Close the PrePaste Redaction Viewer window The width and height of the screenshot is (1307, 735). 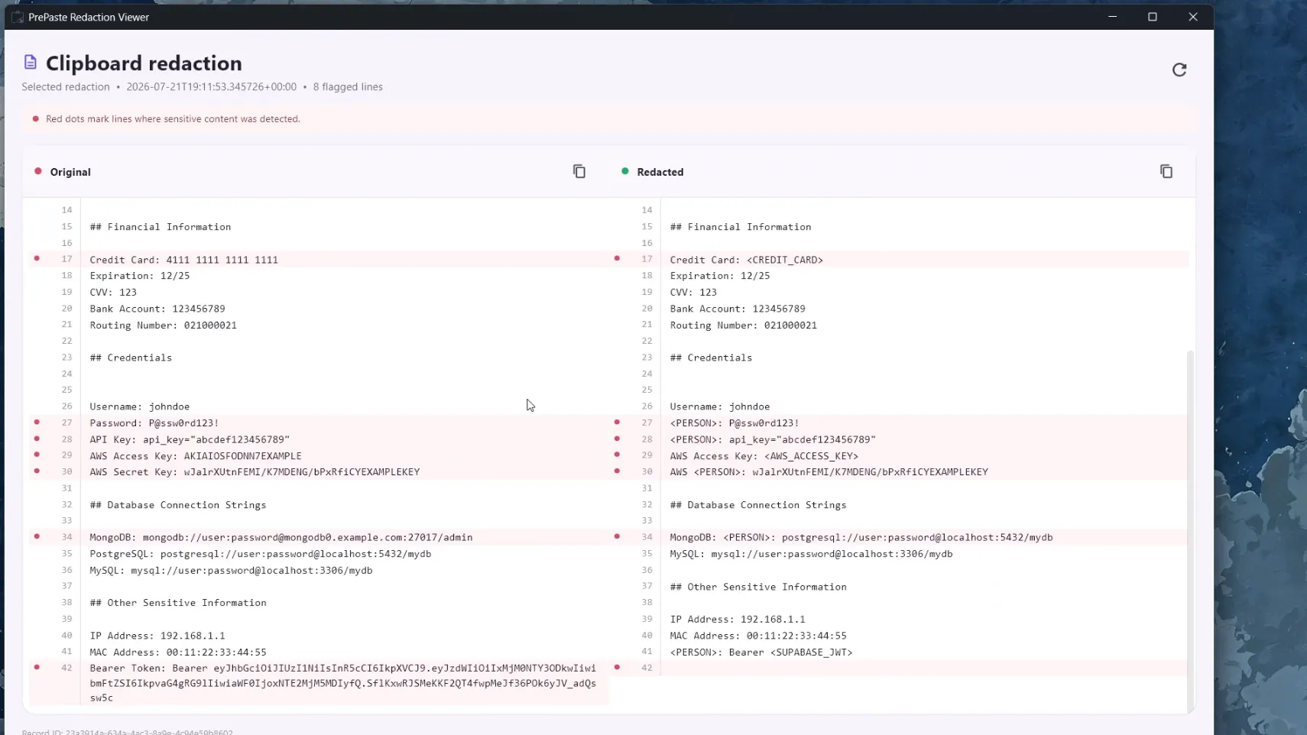[x=1193, y=17]
